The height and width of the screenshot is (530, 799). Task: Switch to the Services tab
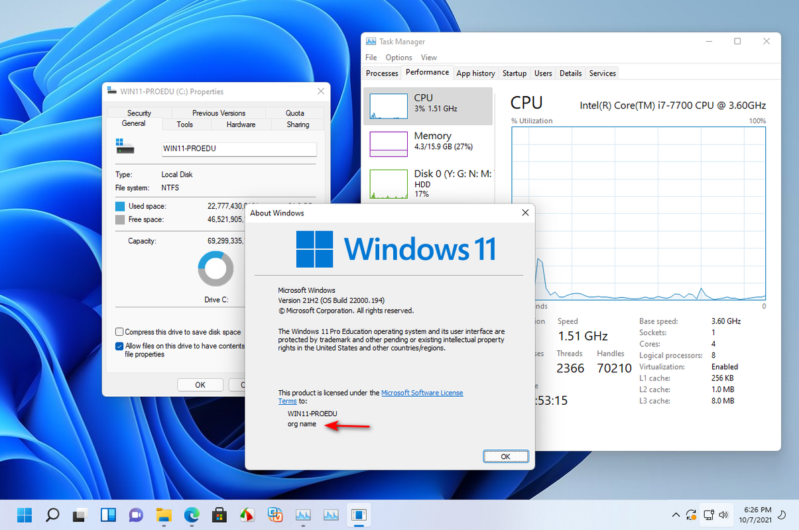click(603, 74)
